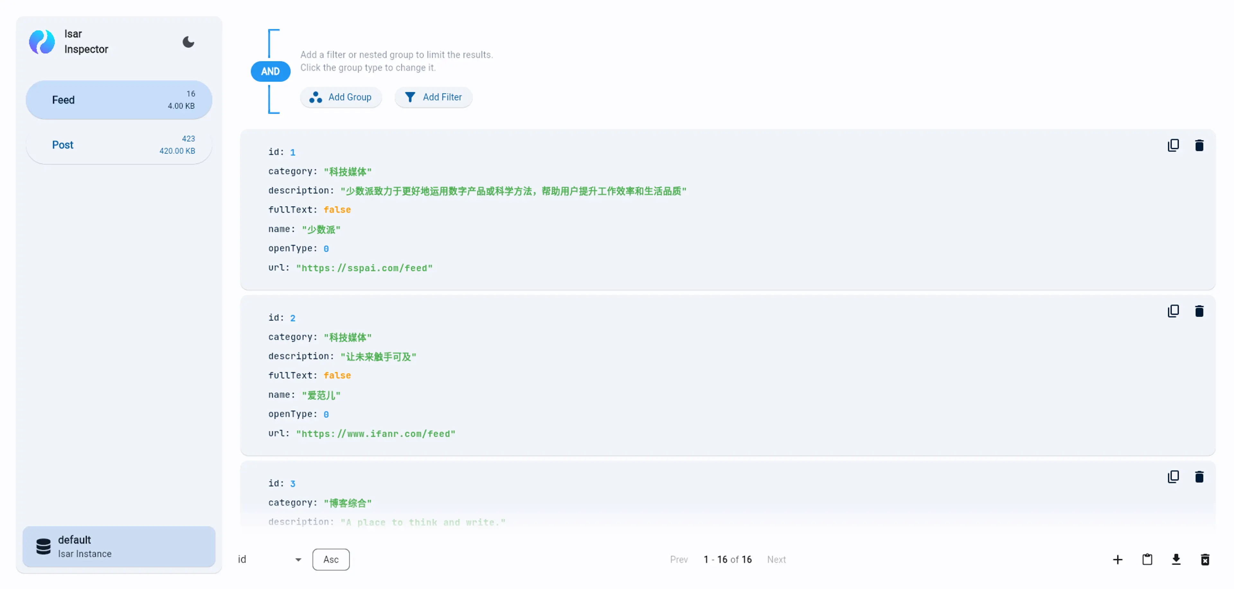Copy the record with id 1
1234x589 pixels.
tap(1173, 145)
